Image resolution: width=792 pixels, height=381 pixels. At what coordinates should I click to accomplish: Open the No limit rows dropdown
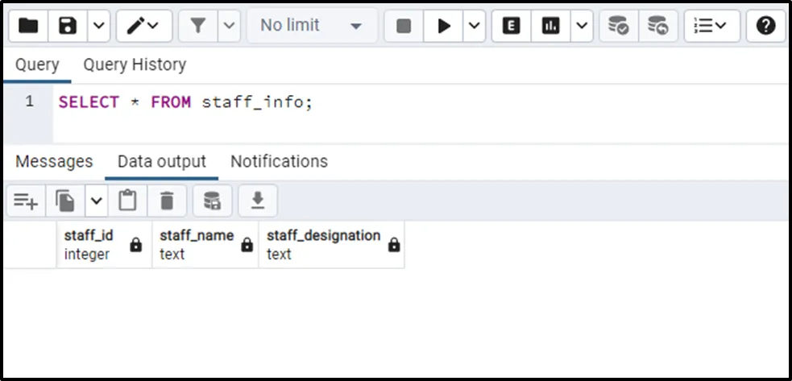[311, 26]
